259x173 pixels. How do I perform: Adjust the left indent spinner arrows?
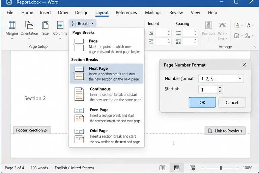(169, 33)
